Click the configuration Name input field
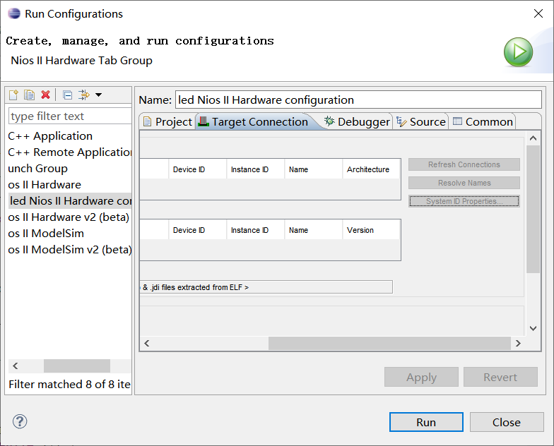The image size is (554, 446). [358, 100]
